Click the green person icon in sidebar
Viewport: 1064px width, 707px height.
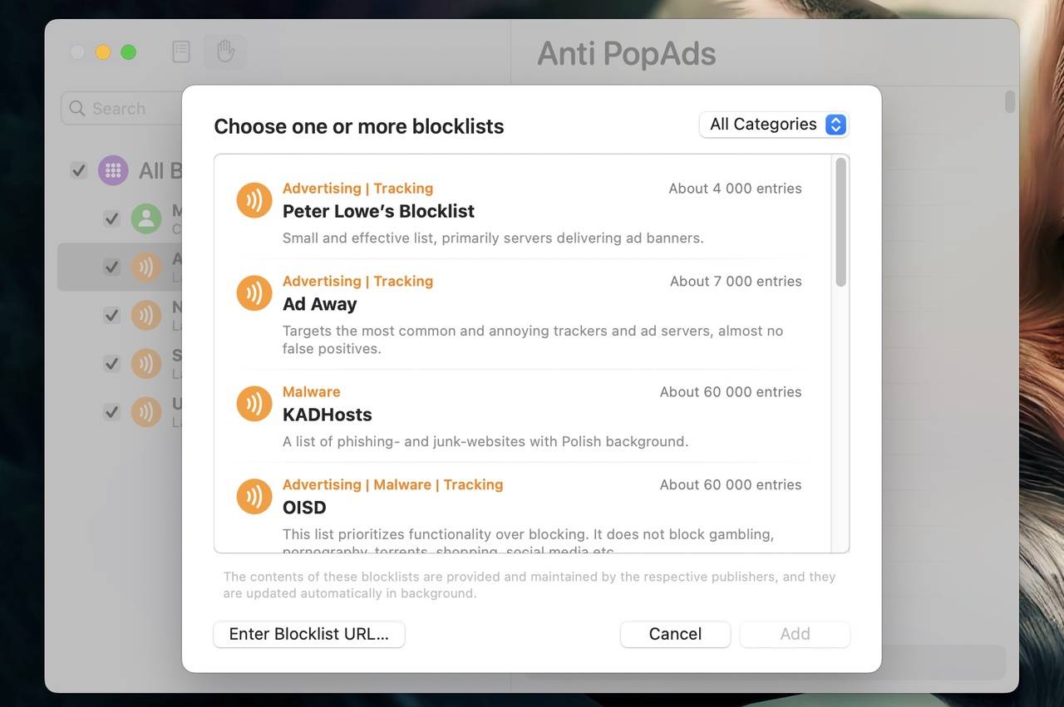point(146,219)
